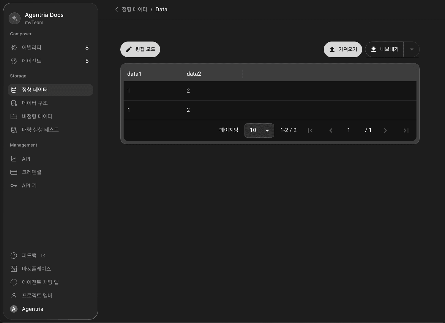The image size is (445, 323).
Task: Go to the next page of the table
Action: (385, 131)
